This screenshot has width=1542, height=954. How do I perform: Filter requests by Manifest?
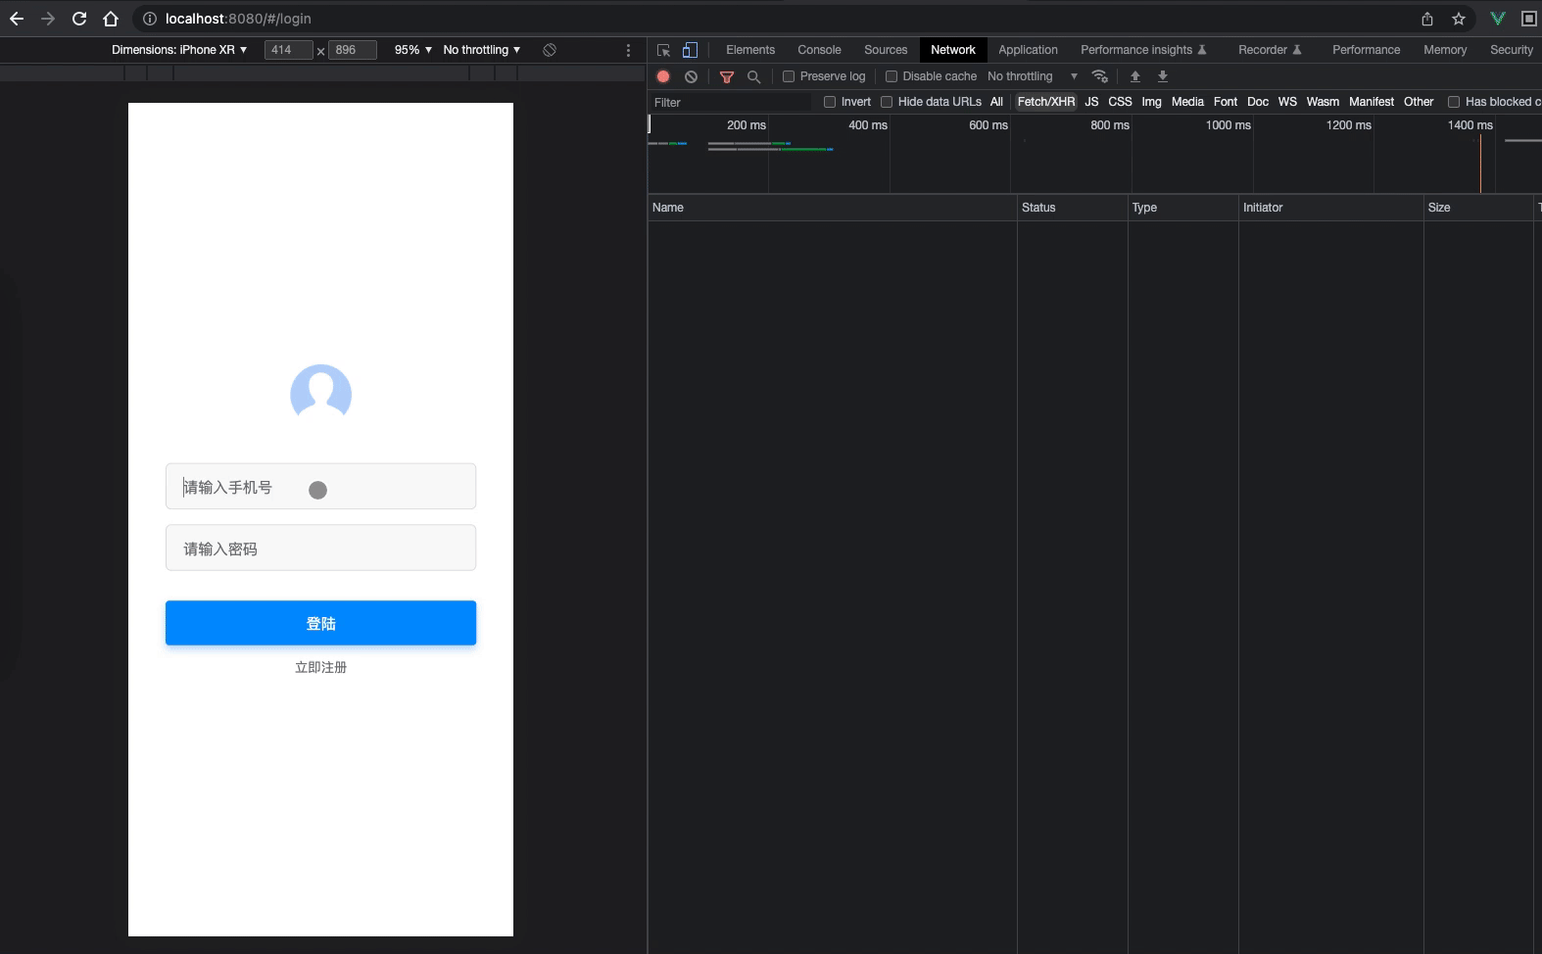click(x=1371, y=102)
